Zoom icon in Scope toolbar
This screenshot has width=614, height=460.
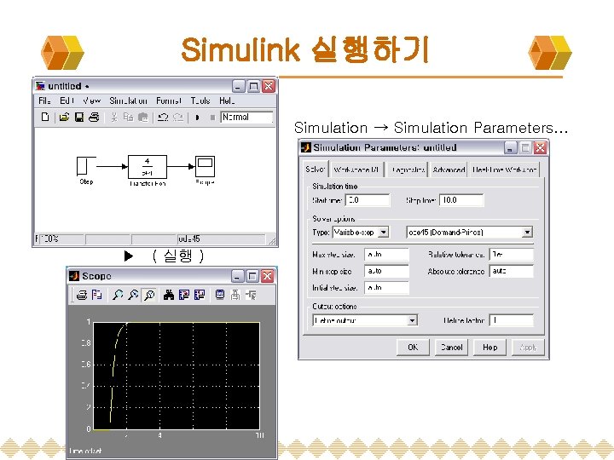click(x=118, y=295)
